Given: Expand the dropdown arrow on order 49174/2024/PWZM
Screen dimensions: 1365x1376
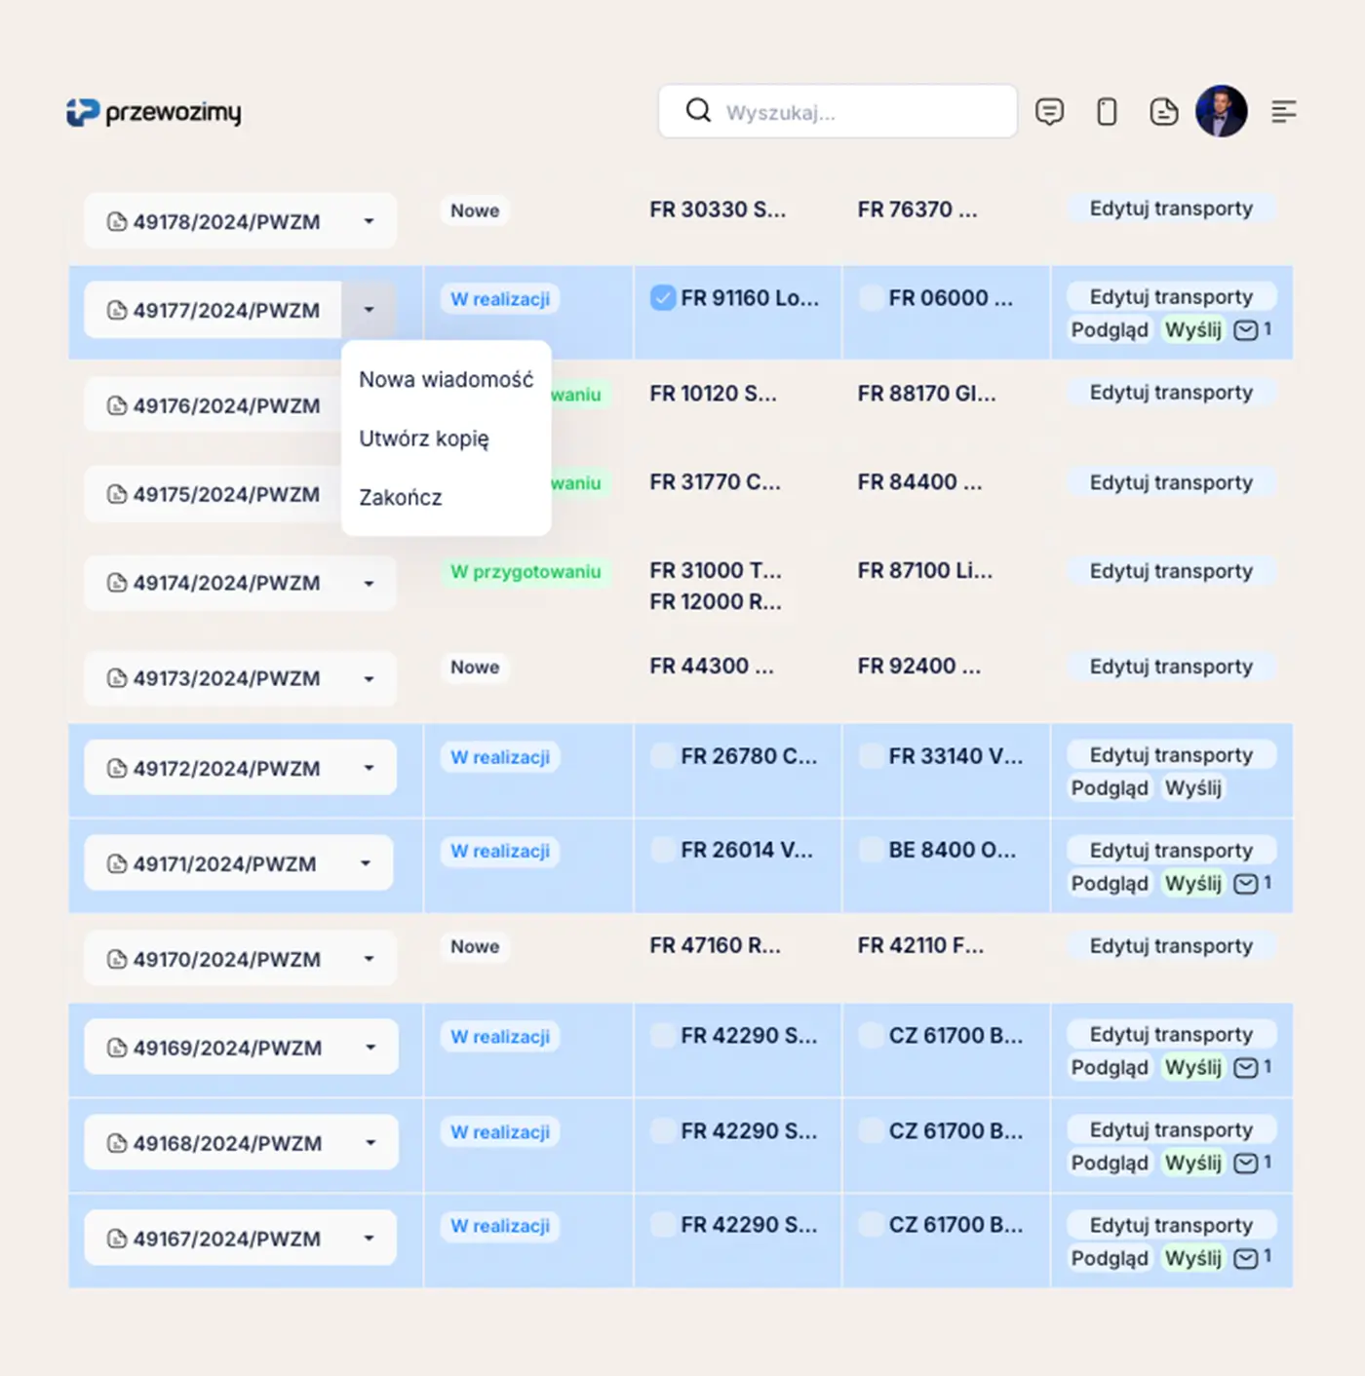Looking at the screenshot, I should pos(369,584).
